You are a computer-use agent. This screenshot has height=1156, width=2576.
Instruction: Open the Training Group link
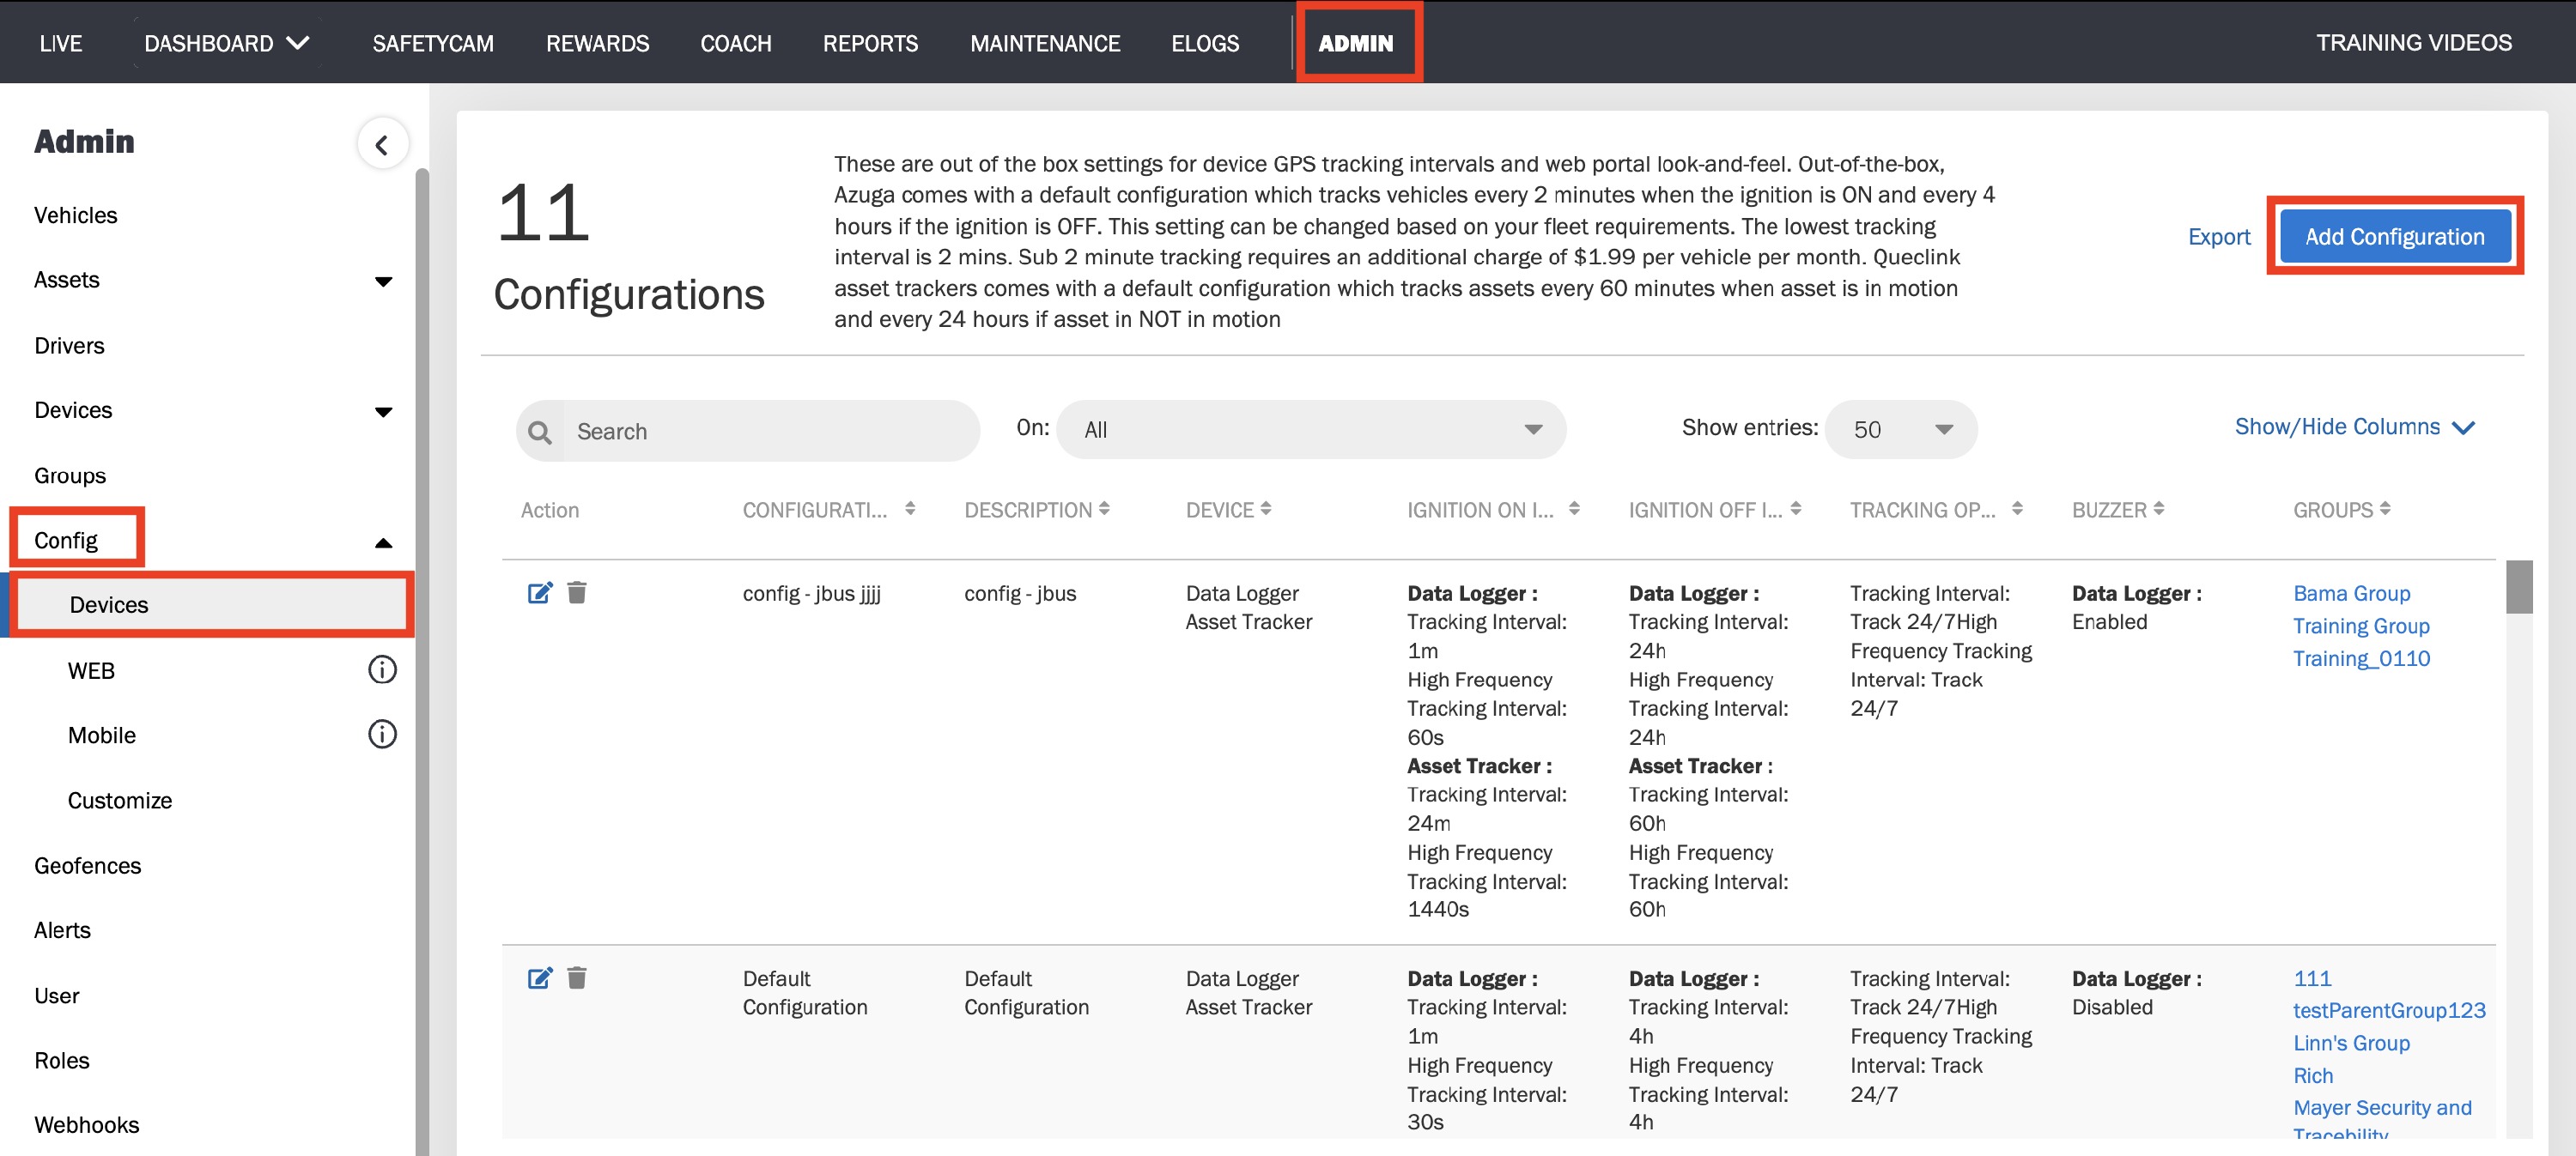pos(2361,626)
